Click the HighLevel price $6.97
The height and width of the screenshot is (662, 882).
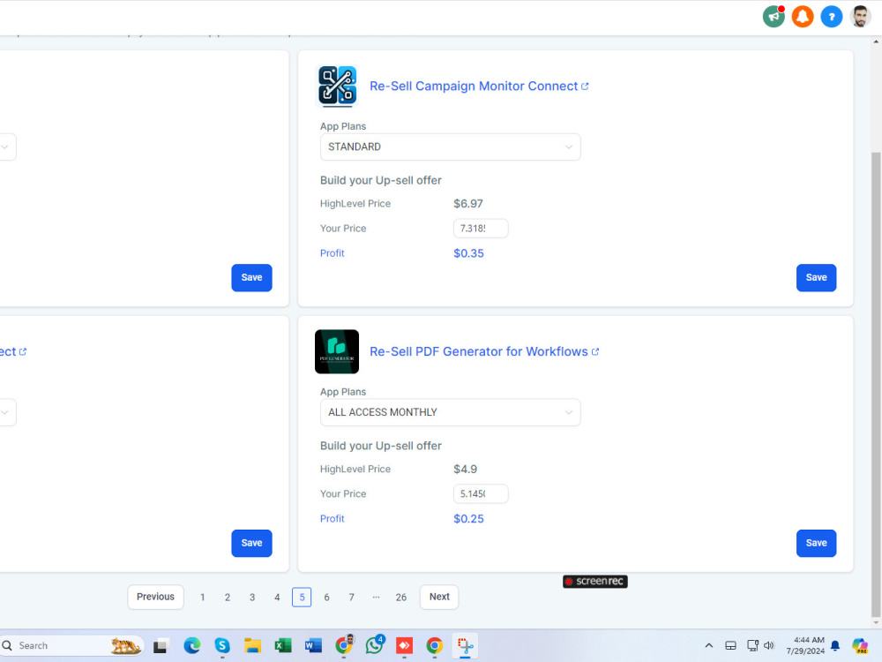(x=468, y=204)
